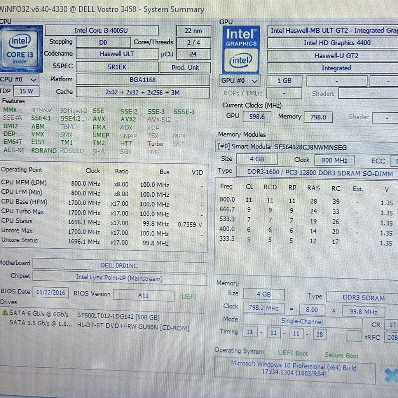Click the 800.0 frequency timing row
This screenshot has height=398, width=398.
[306, 201]
